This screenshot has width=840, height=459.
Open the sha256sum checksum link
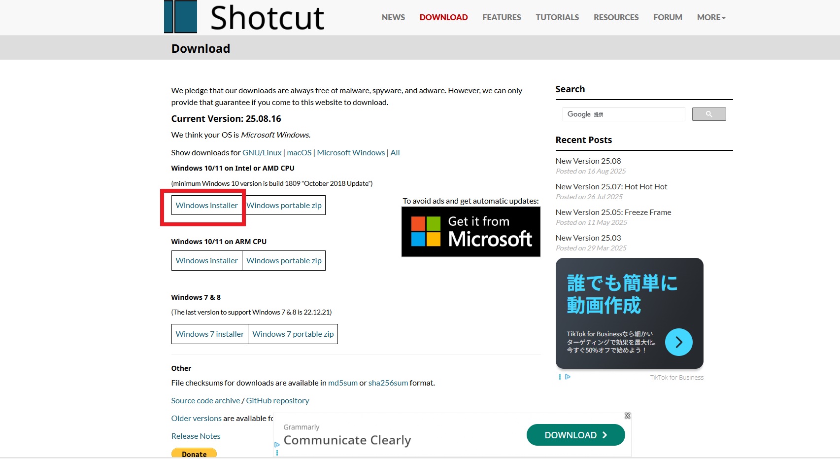[x=388, y=383]
